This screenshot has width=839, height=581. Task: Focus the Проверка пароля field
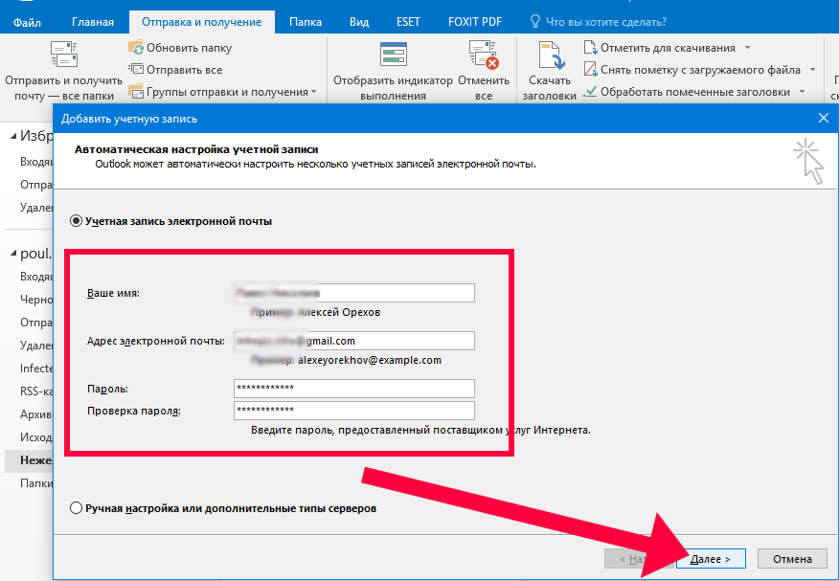(353, 411)
